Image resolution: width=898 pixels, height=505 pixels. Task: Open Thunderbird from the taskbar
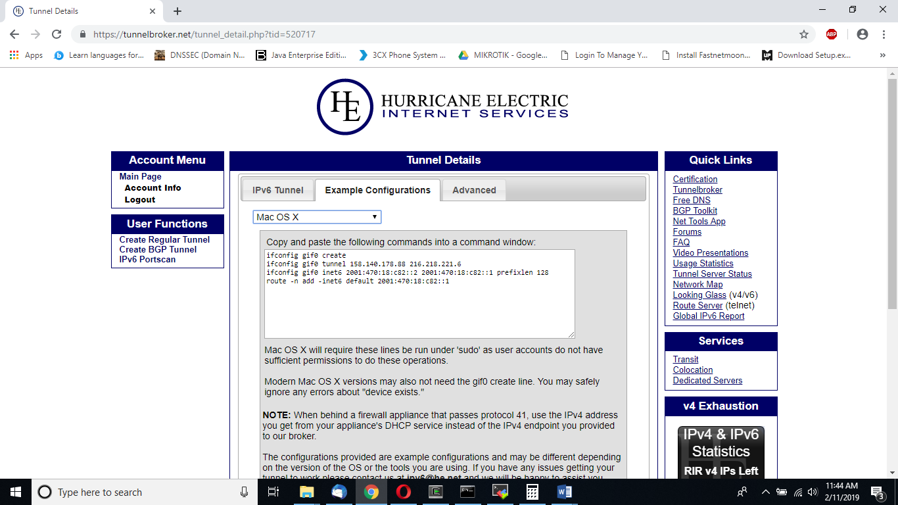(339, 492)
